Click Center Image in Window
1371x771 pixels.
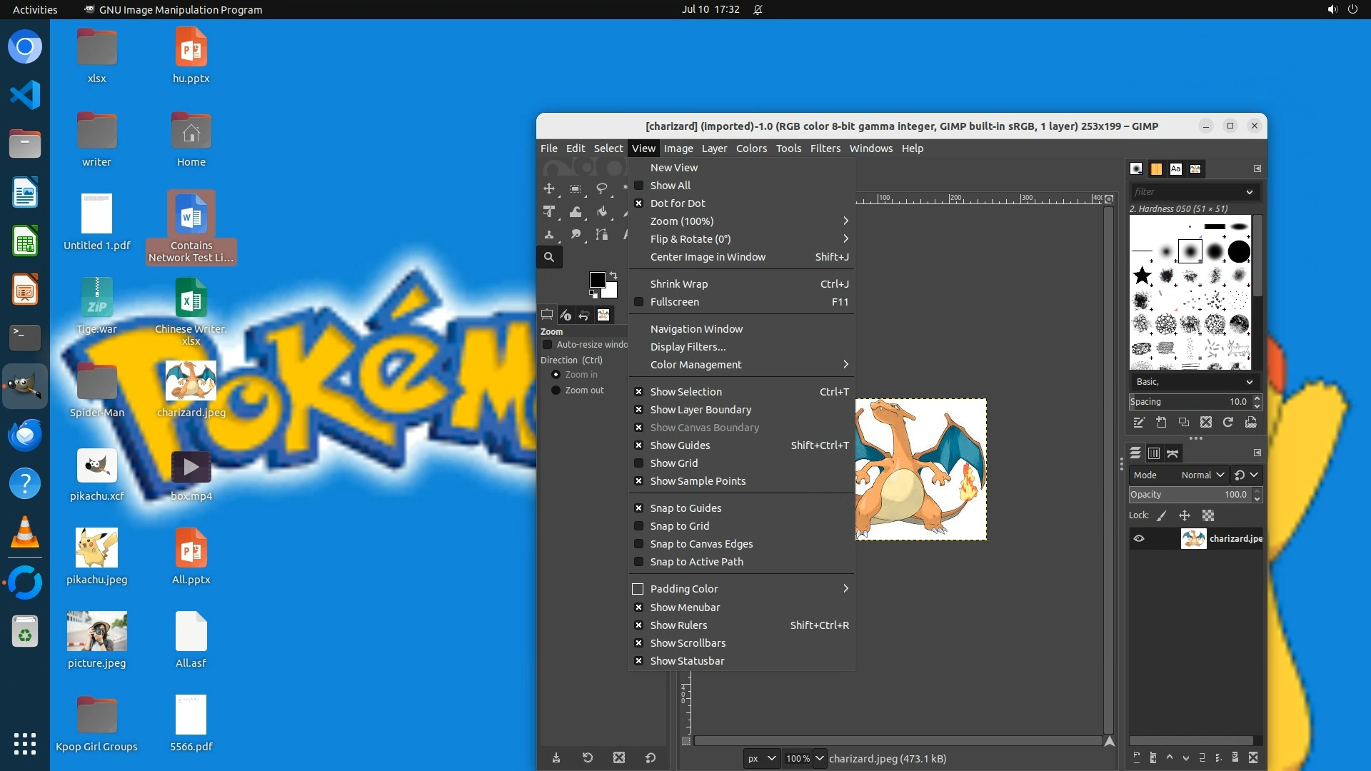click(x=707, y=257)
